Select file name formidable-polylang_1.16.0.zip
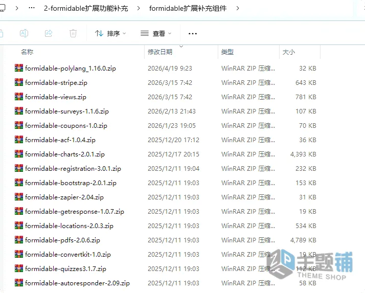This screenshot has width=365, height=293. tap(71, 69)
